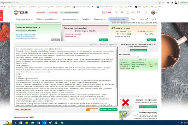
Task: Click the share page icon in address bar
Action: [x=160, y=3]
